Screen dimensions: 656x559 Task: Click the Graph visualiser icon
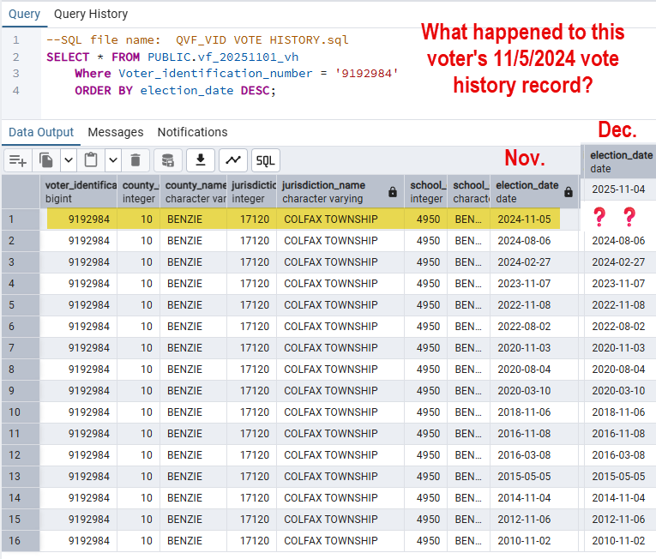point(233,160)
